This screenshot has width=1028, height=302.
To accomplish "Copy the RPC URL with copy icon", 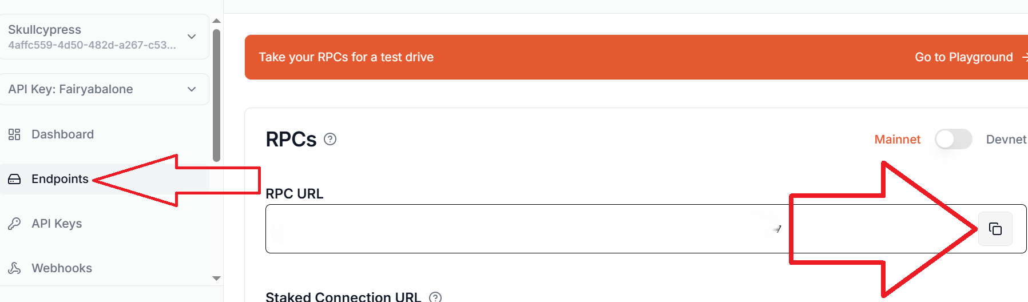I will click(995, 229).
